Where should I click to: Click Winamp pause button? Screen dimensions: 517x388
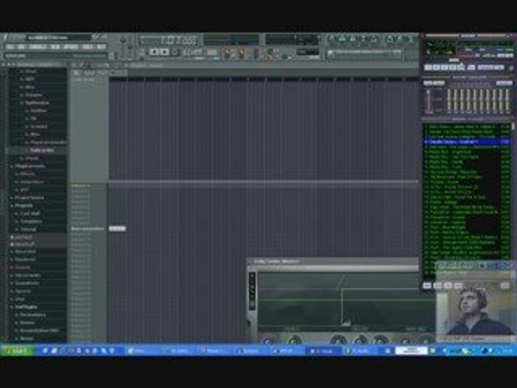[444, 67]
